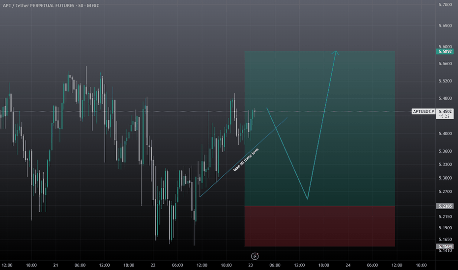Click date label 23 on time axis
Screen dimensions: 458x270
pos(250,265)
